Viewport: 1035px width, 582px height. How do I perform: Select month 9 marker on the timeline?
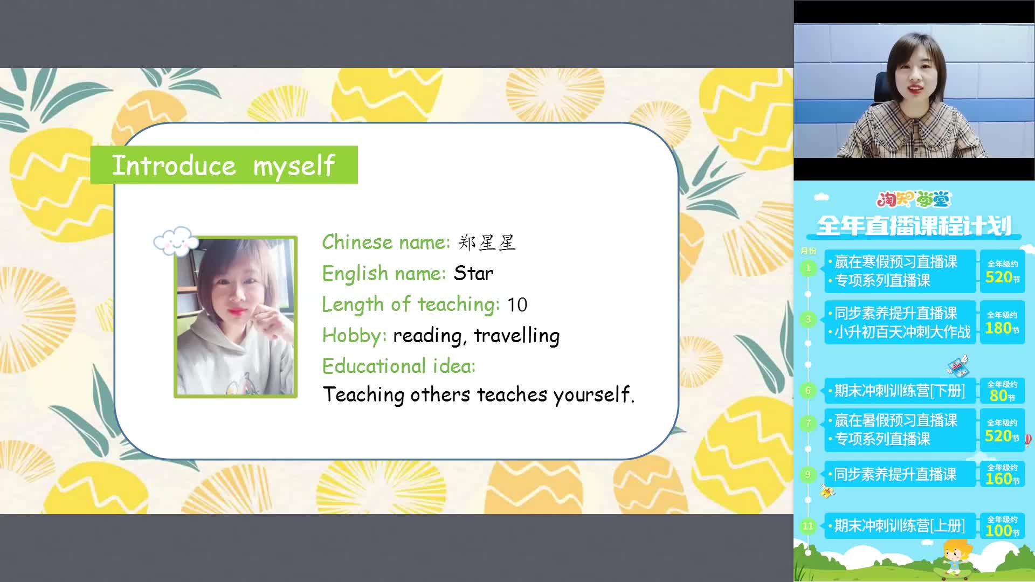(808, 474)
